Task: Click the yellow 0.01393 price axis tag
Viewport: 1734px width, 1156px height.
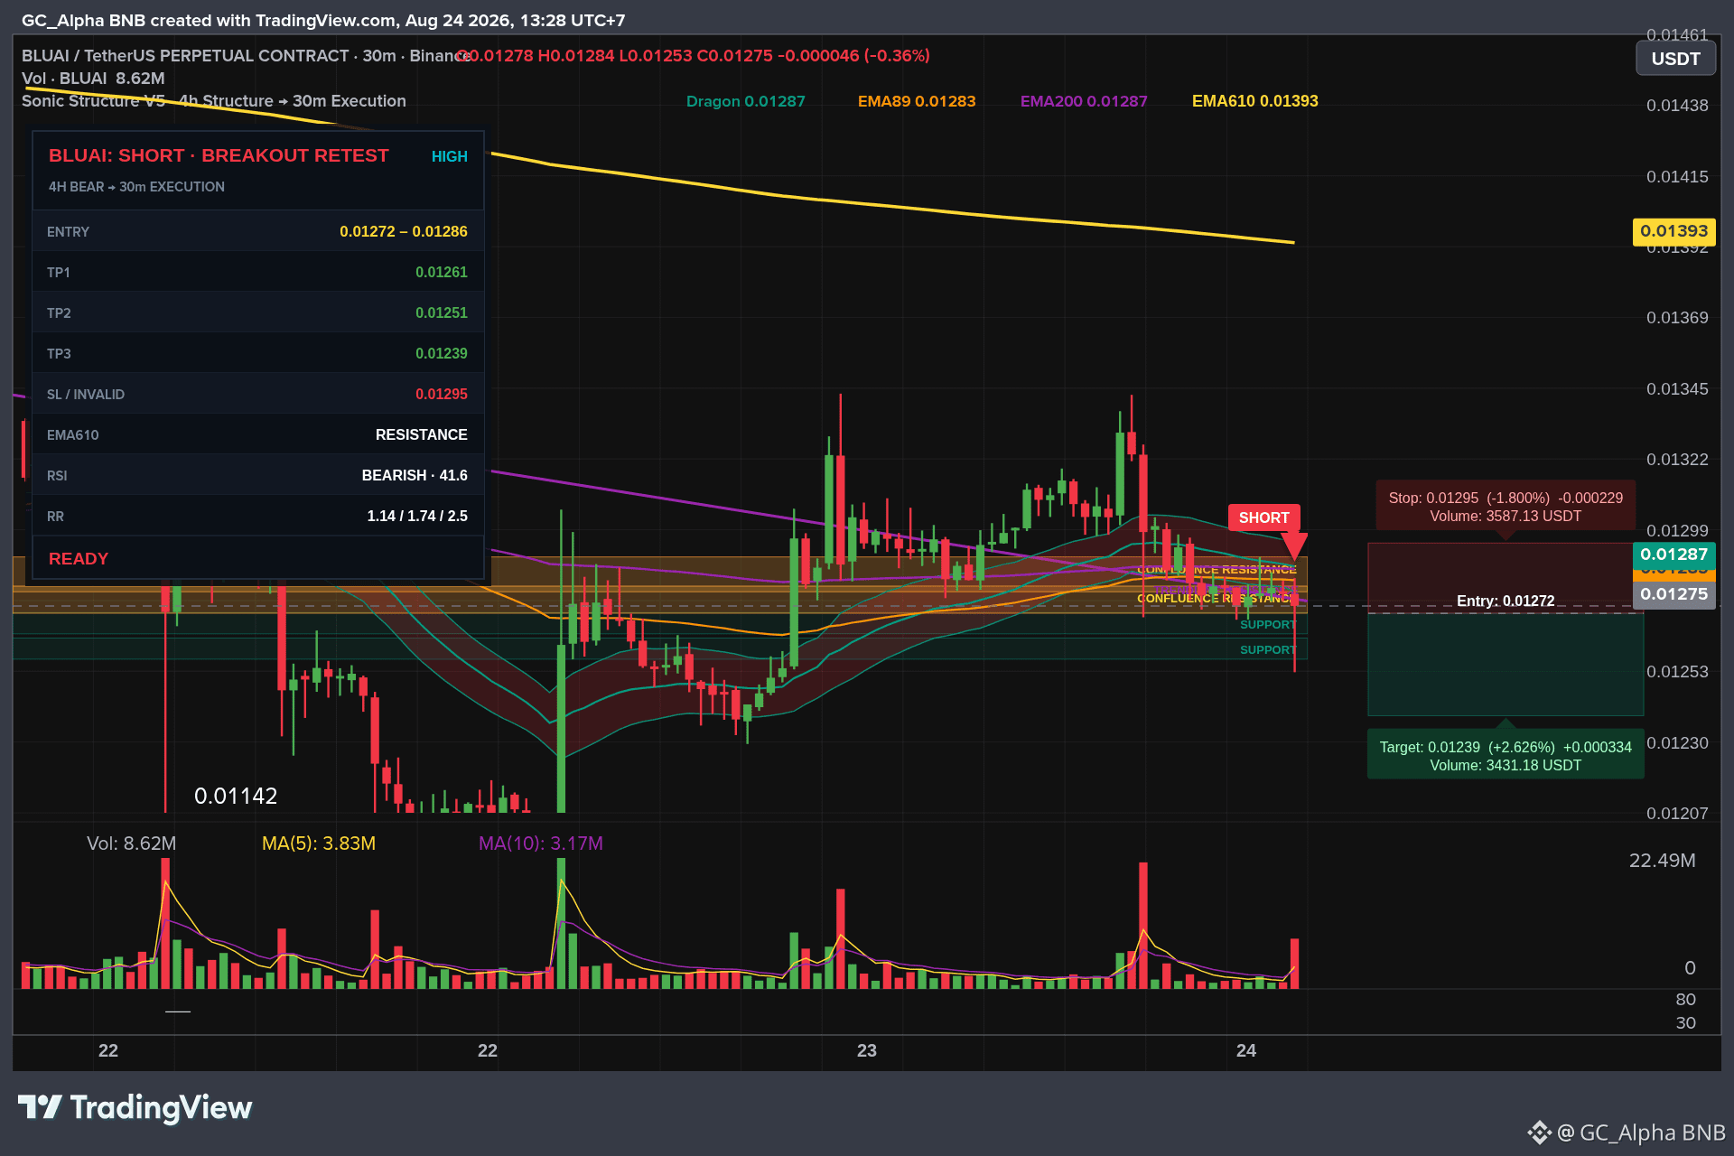Action: point(1674,231)
